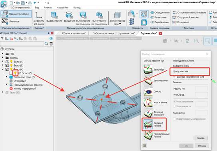Click the shell element icon in Элементы
The image size is (217, 151).
pos(144,22)
